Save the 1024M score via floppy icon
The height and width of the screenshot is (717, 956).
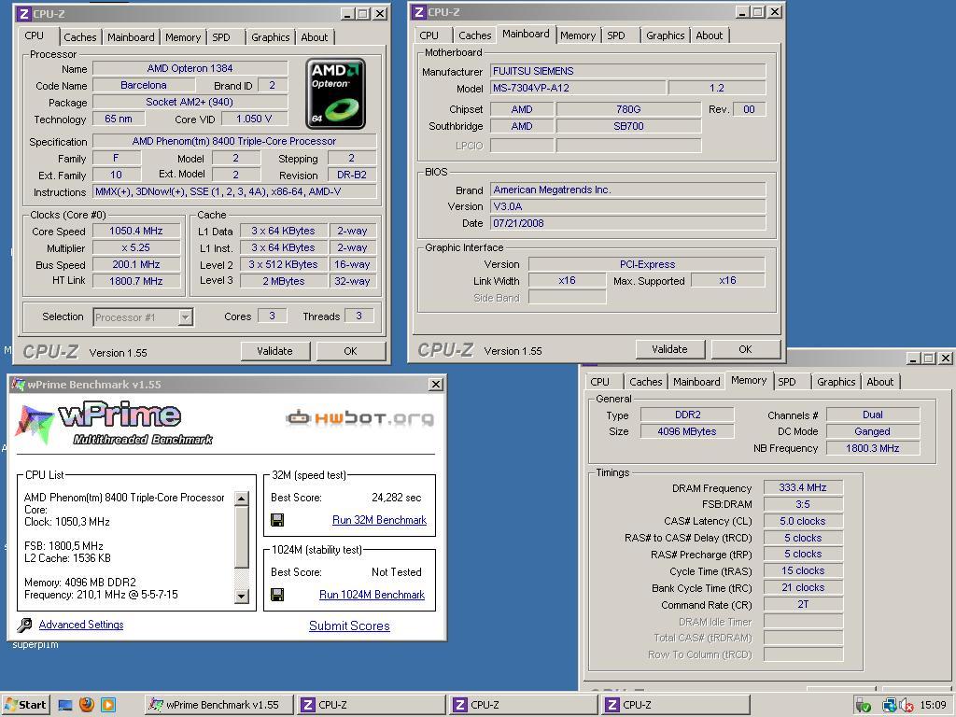coord(276,595)
